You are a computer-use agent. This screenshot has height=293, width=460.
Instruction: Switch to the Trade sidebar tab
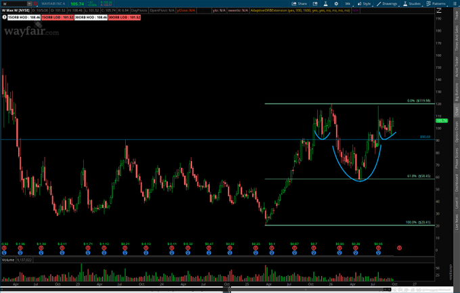(x=457, y=15)
